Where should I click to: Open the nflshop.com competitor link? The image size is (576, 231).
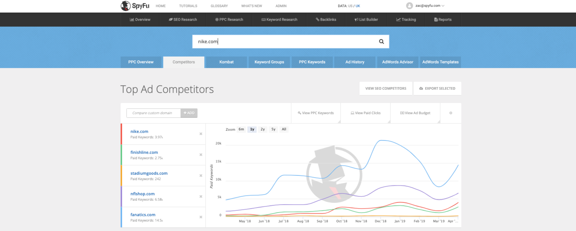(143, 194)
